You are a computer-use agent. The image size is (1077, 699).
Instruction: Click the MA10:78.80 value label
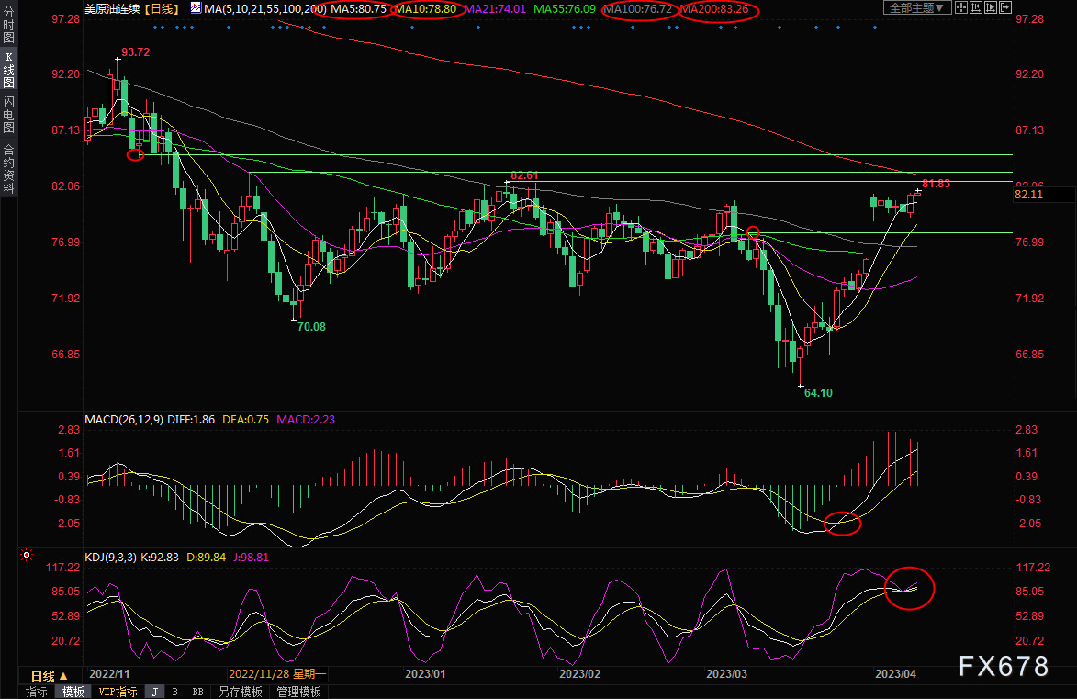427,9
